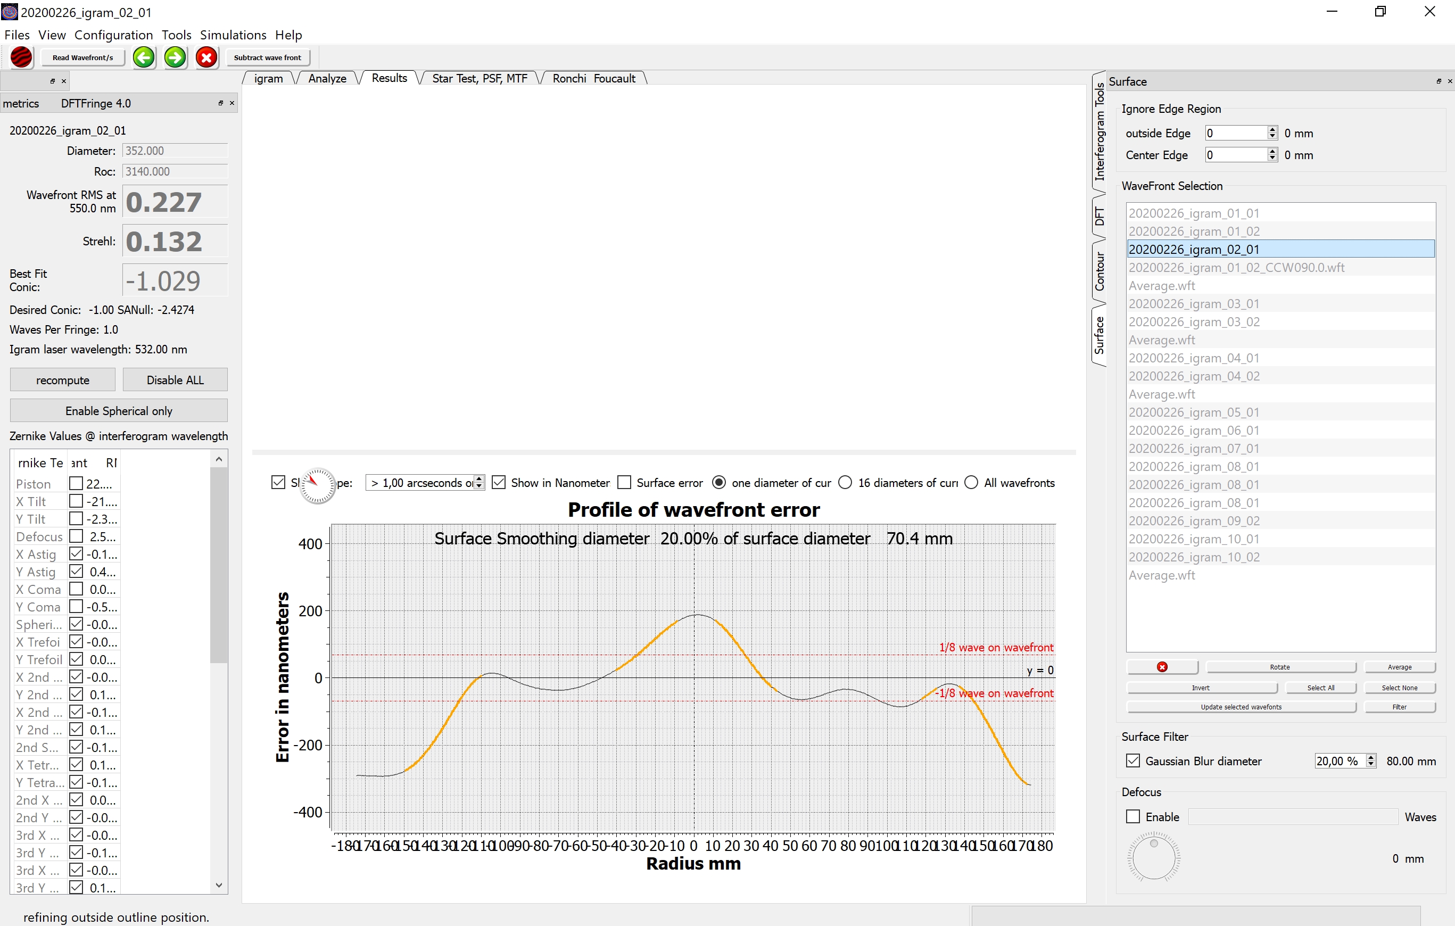Enable the Surface error checkbox
The image size is (1455, 926).
(625, 483)
